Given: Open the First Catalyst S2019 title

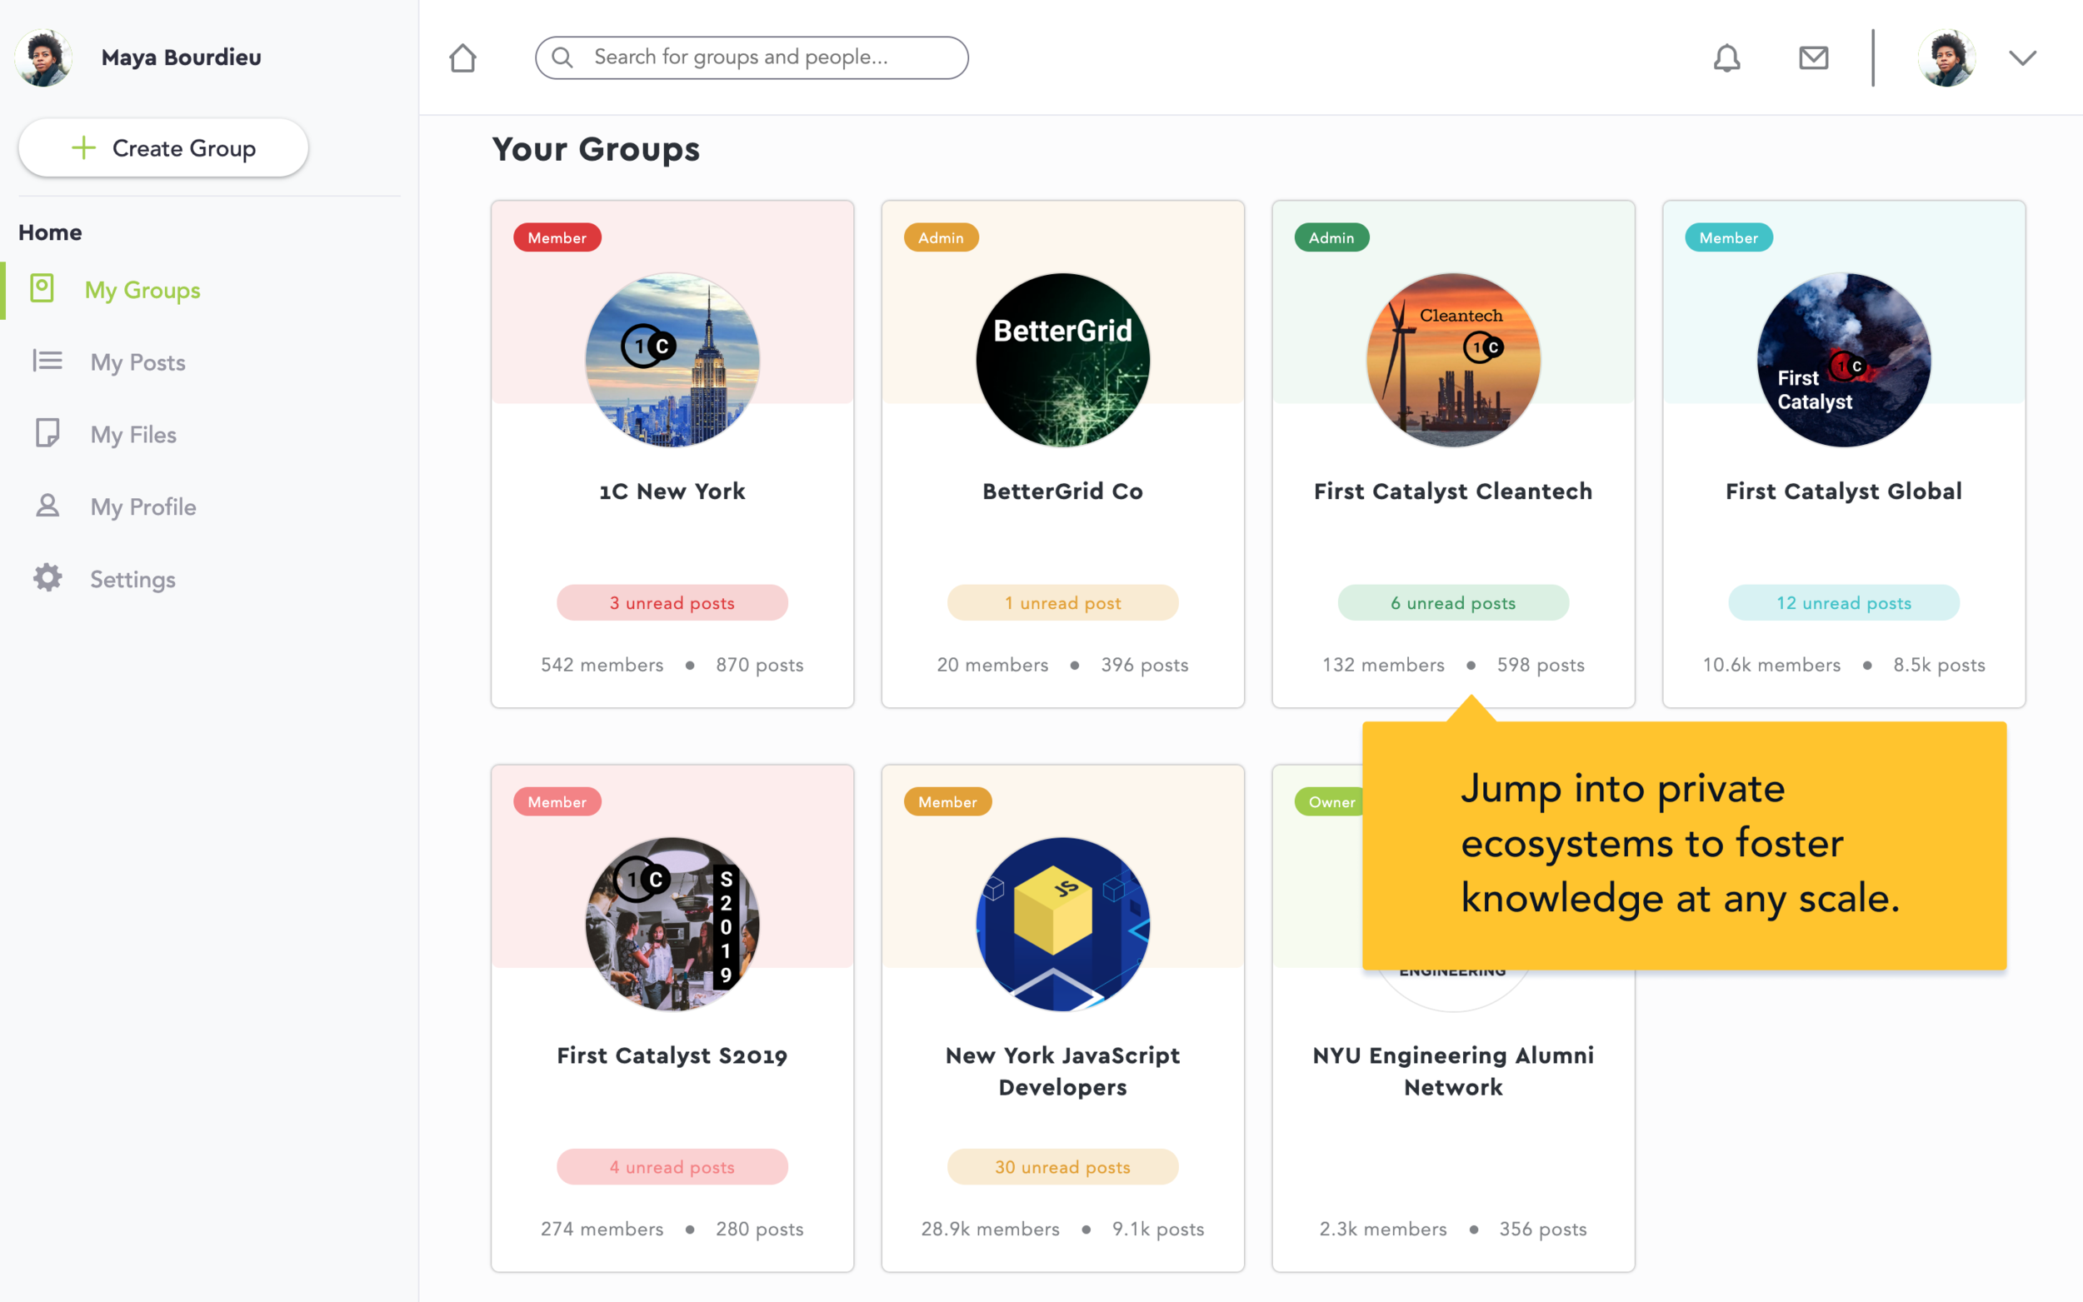Looking at the screenshot, I should tap(672, 1055).
